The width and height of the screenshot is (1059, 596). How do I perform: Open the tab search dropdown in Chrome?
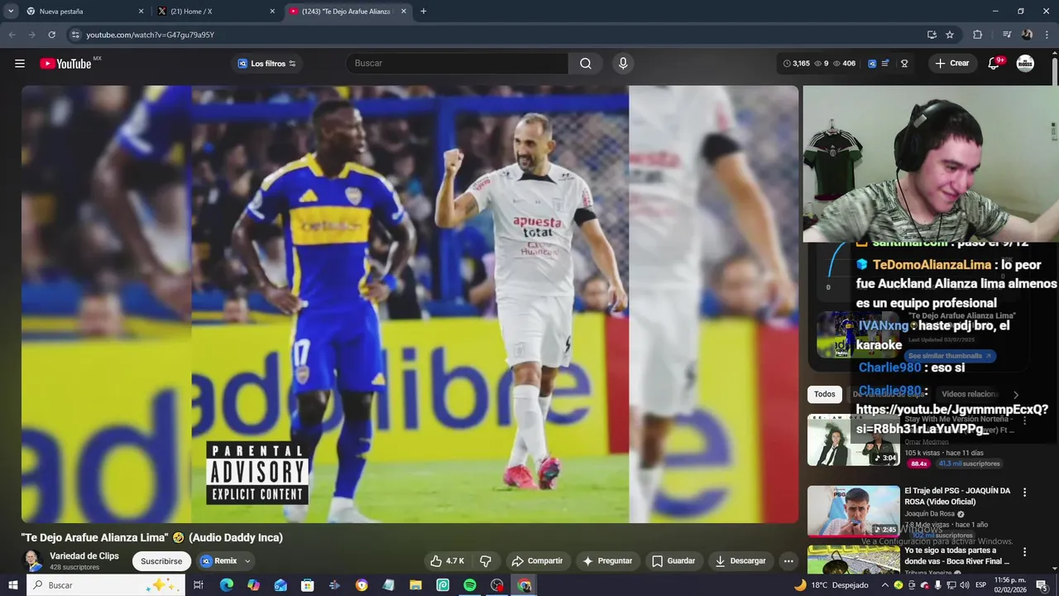[x=11, y=12]
